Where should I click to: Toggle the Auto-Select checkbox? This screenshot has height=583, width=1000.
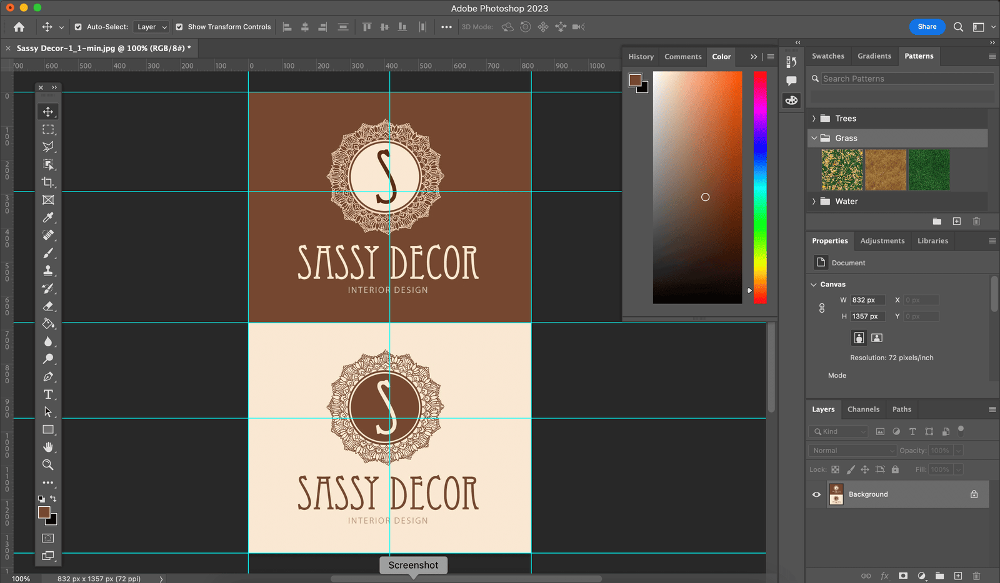point(78,27)
